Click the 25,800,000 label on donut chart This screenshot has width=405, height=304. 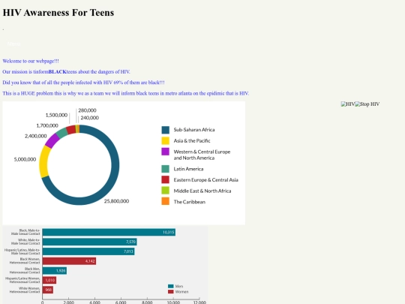point(116,201)
